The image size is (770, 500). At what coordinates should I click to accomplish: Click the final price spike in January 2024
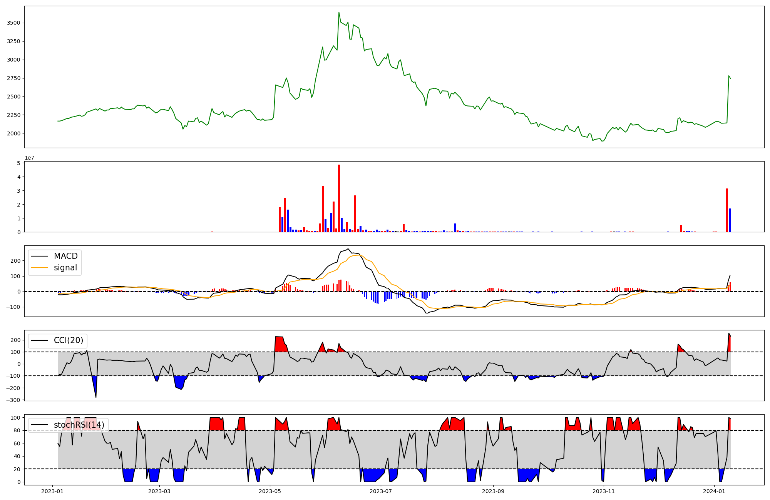(729, 76)
